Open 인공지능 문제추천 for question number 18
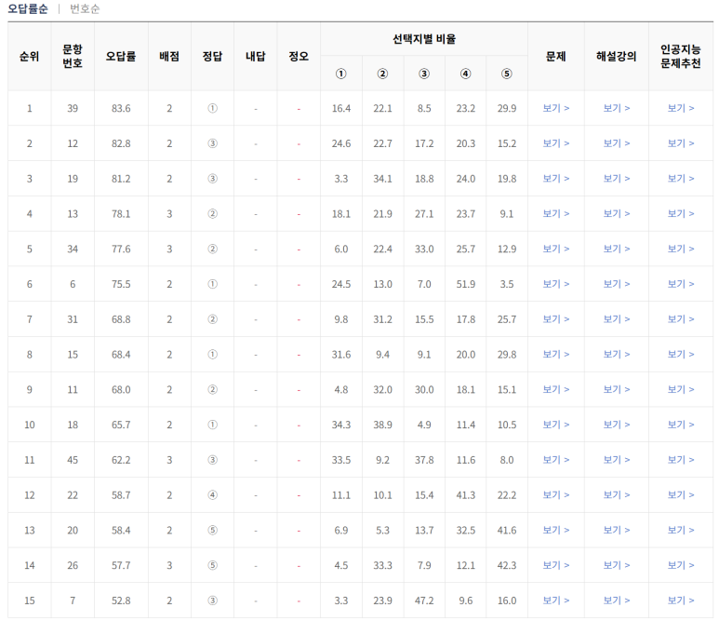The width and height of the screenshot is (719, 621). (680, 425)
